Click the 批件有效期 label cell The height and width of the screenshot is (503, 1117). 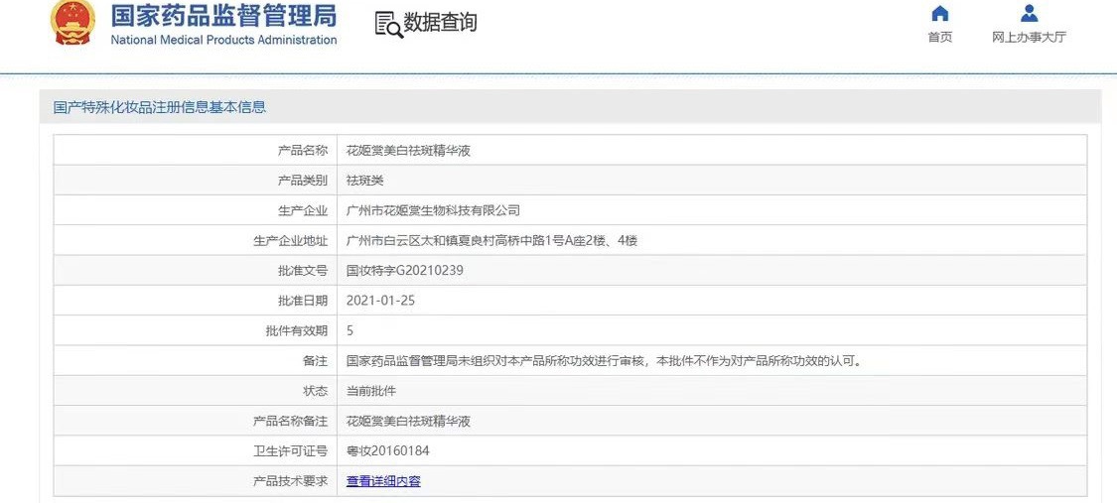pyautogui.click(x=196, y=330)
